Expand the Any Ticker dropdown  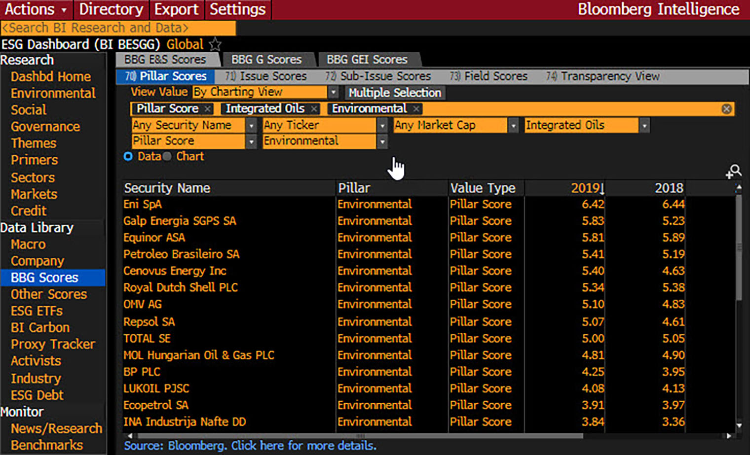tap(382, 125)
